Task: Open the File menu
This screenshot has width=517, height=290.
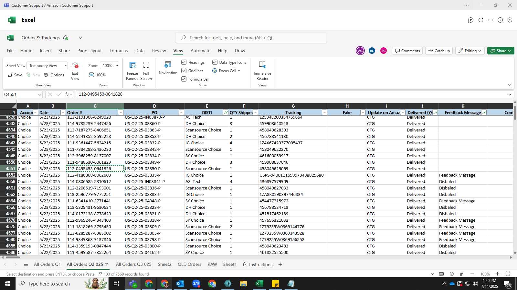Action: click(x=10, y=51)
